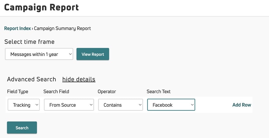Click the Select time frame label

(x=29, y=42)
